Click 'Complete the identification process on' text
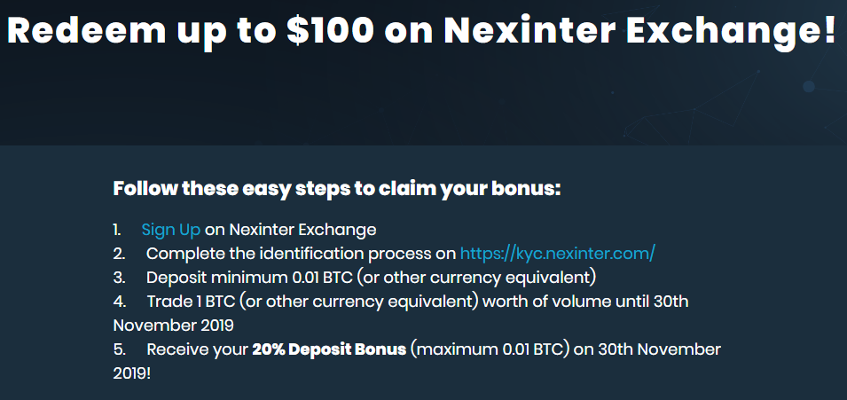Image resolution: width=847 pixels, height=400 pixels. pyautogui.click(x=301, y=254)
